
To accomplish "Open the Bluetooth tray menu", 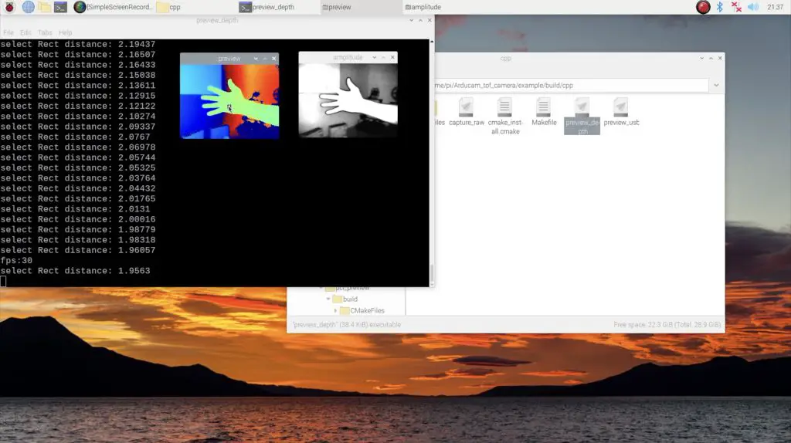I will (720, 7).
